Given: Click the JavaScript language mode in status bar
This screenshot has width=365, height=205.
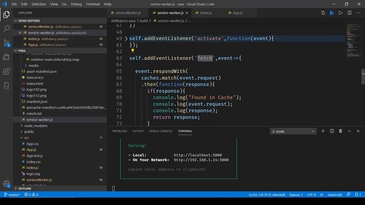Looking at the screenshot, I should [x=335, y=195].
